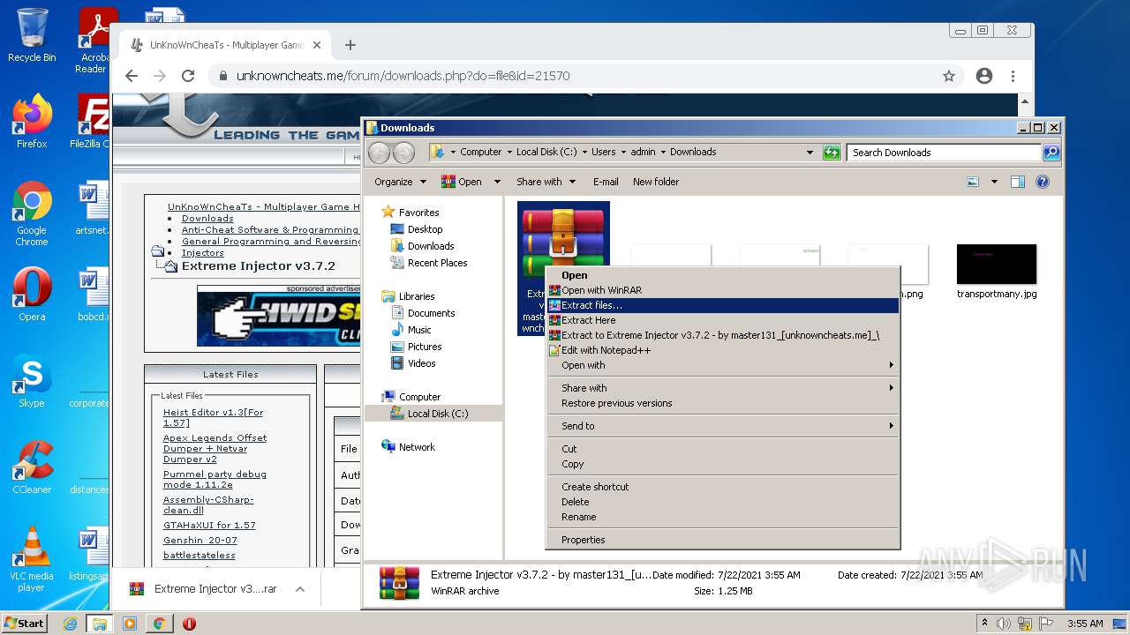Screen dimensions: 1130x635
Task: Bookmark this page with the star icon
Action: click(x=949, y=76)
